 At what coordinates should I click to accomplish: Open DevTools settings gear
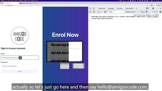click(x=153, y=8)
